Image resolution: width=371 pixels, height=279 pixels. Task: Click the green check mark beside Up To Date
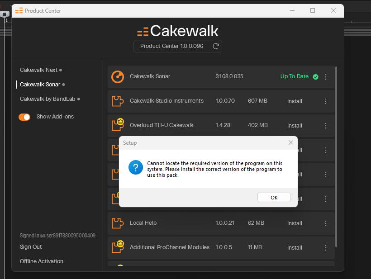[315, 77]
